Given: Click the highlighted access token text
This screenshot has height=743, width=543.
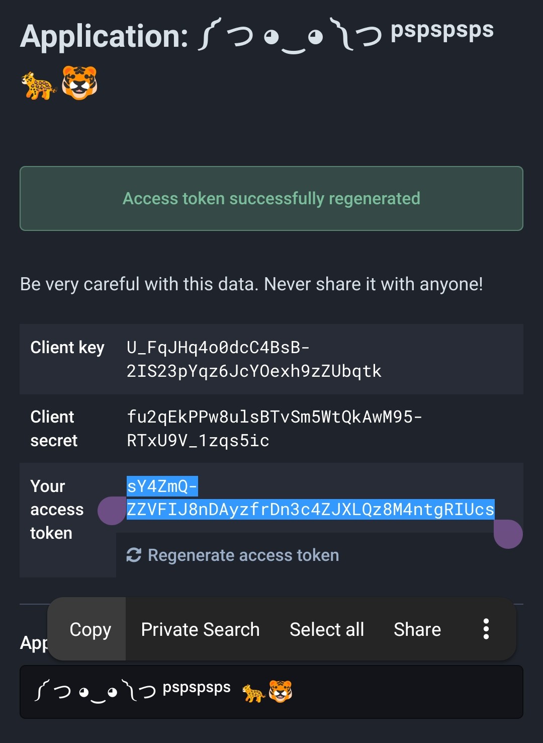Looking at the screenshot, I should (x=310, y=510).
